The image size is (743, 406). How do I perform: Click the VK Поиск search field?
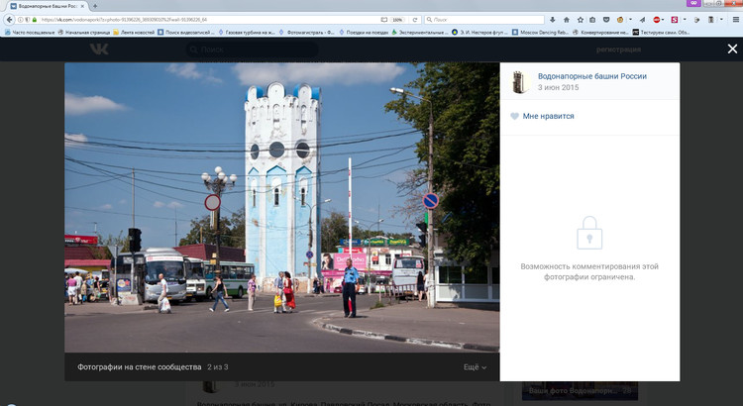[252, 50]
